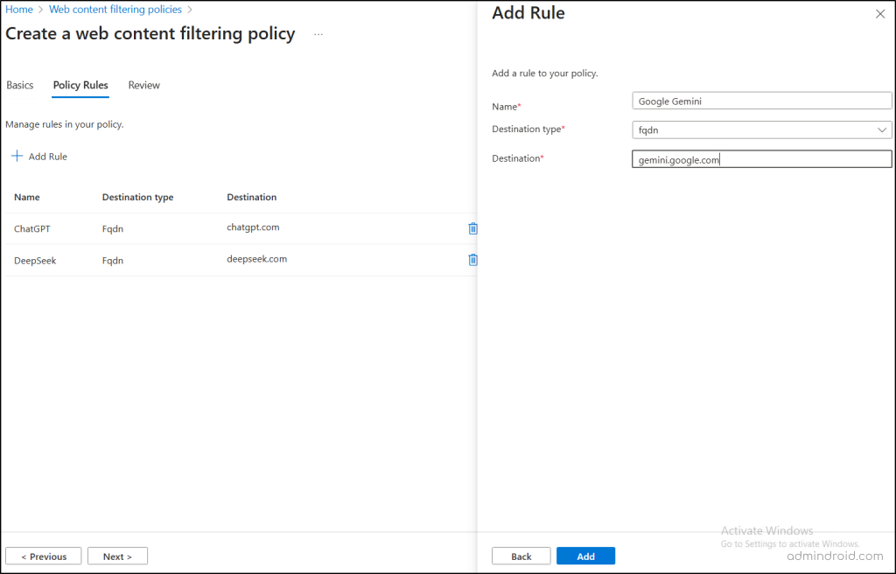Viewport: 896px width, 574px height.
Task: Switch to the Basics tab
Action: pyautogui.click(x=20, y=85)
